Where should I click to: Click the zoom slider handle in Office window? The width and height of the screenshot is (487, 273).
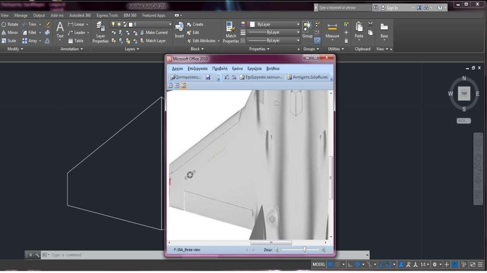point(304,250)
